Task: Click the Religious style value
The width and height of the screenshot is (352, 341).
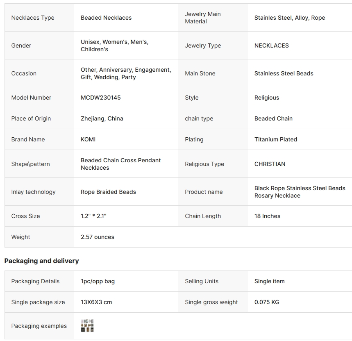Action: 267,98
